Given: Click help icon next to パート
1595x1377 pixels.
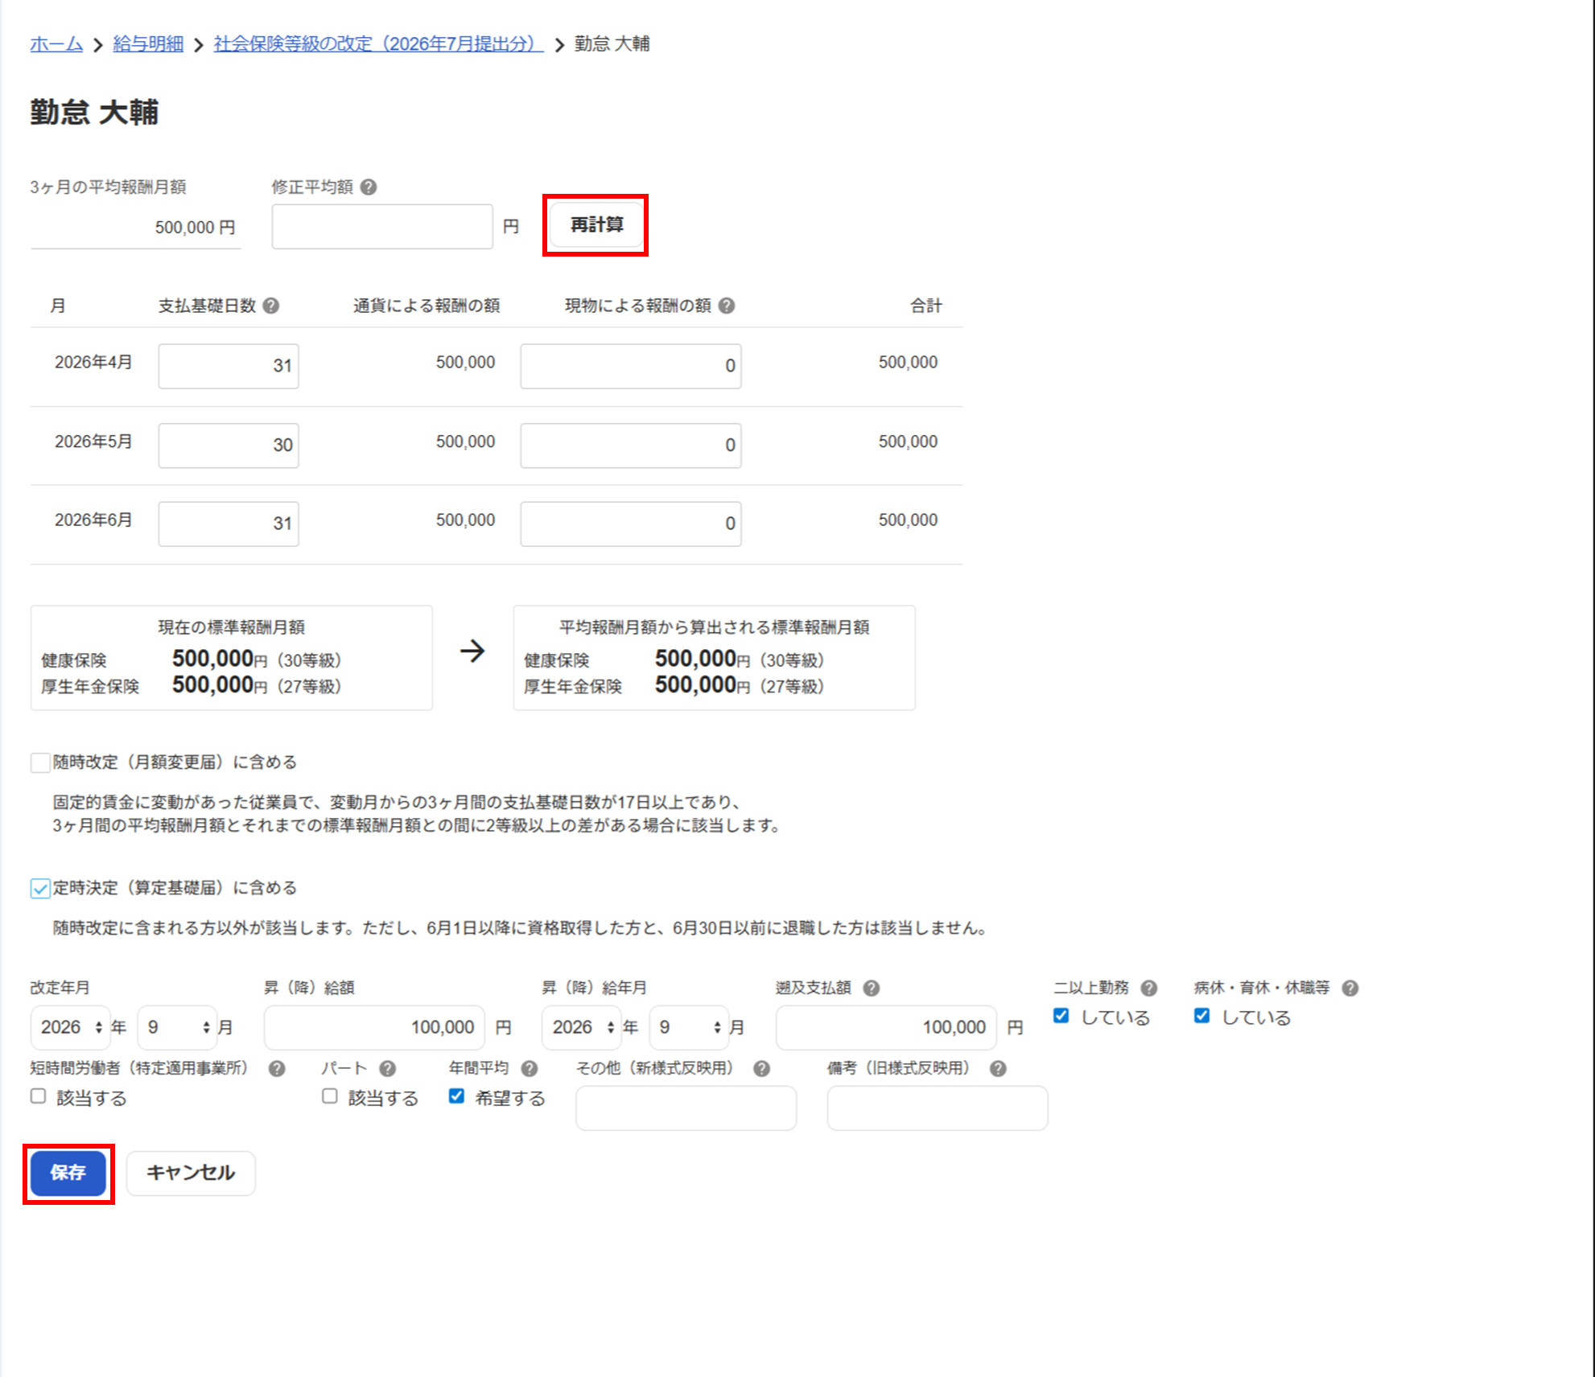Looking at the screenshot, I should pyautogui.click(x=387, y=1068).
